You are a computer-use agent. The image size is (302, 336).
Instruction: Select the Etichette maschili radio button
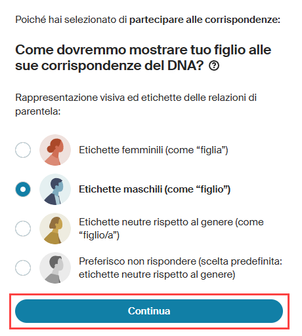[x=23, y=189]
